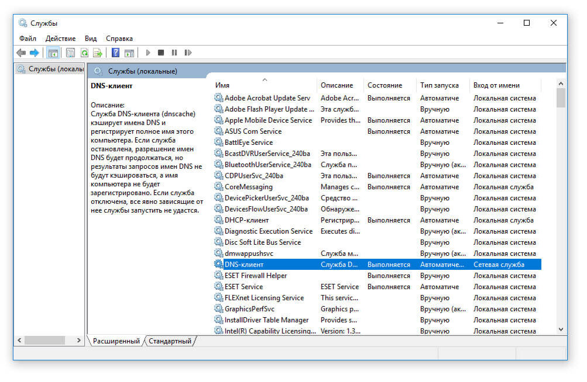Click the Службы icon in the title bar
Screen dimensions: 587x382
click(x=23, y=23)
